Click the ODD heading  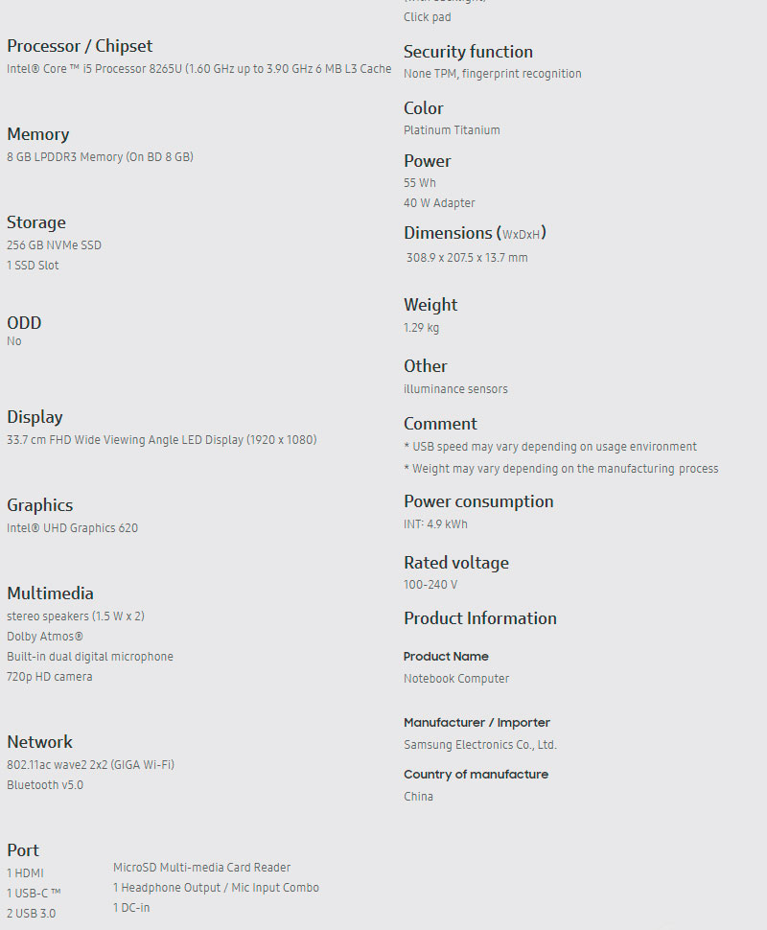point(24,323)
